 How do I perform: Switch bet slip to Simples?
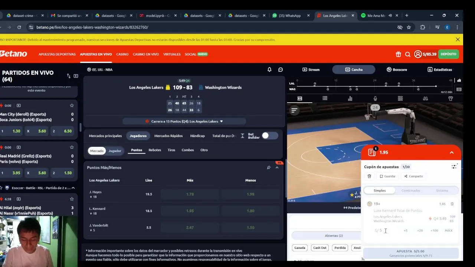click(380, 191)
